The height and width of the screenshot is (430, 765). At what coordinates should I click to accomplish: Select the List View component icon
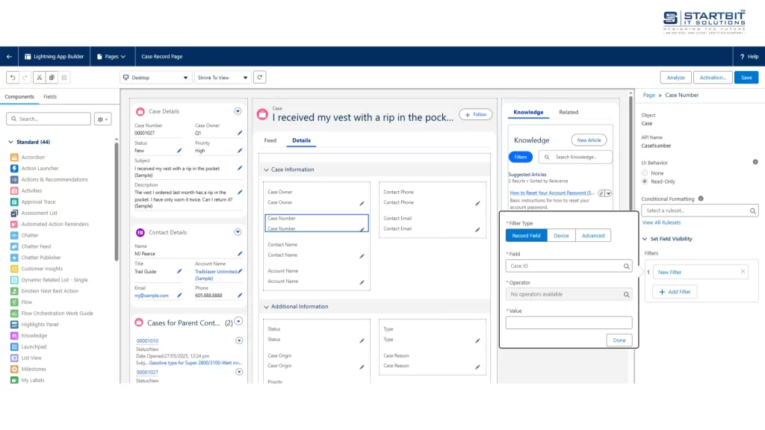tap(14, 358)
